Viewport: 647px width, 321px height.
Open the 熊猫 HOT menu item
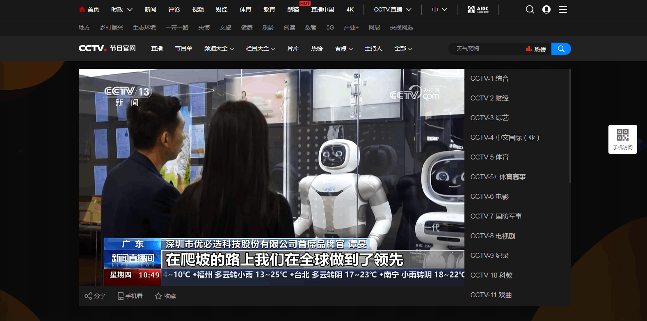point(293,9)
